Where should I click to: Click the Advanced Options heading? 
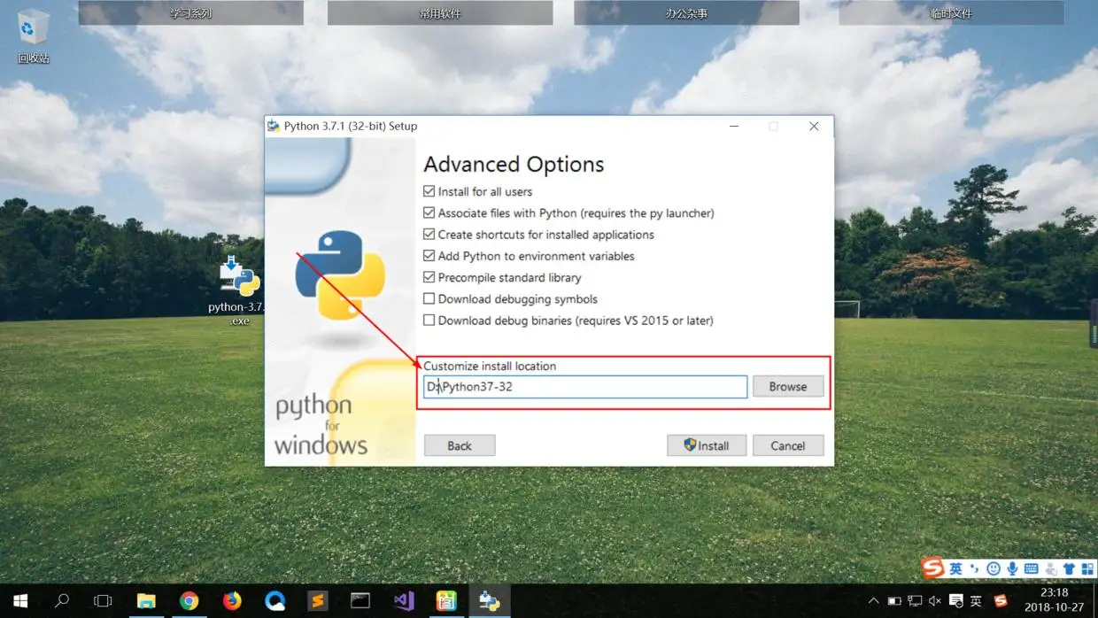[x=514, y=165]
